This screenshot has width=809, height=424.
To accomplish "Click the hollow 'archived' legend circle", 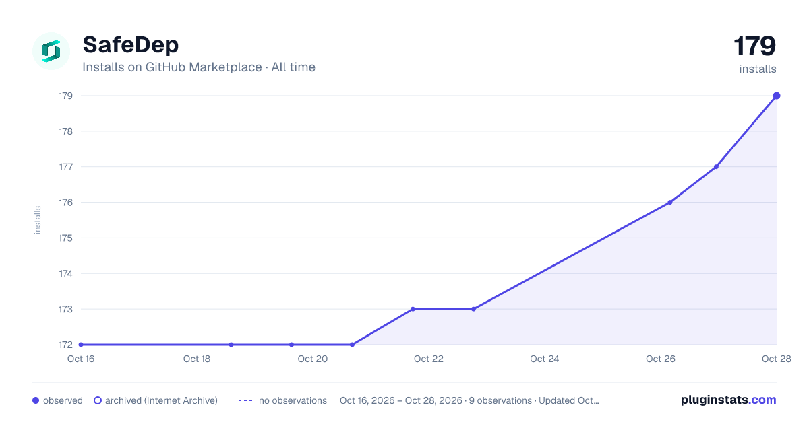I will [x=98, y=400].
